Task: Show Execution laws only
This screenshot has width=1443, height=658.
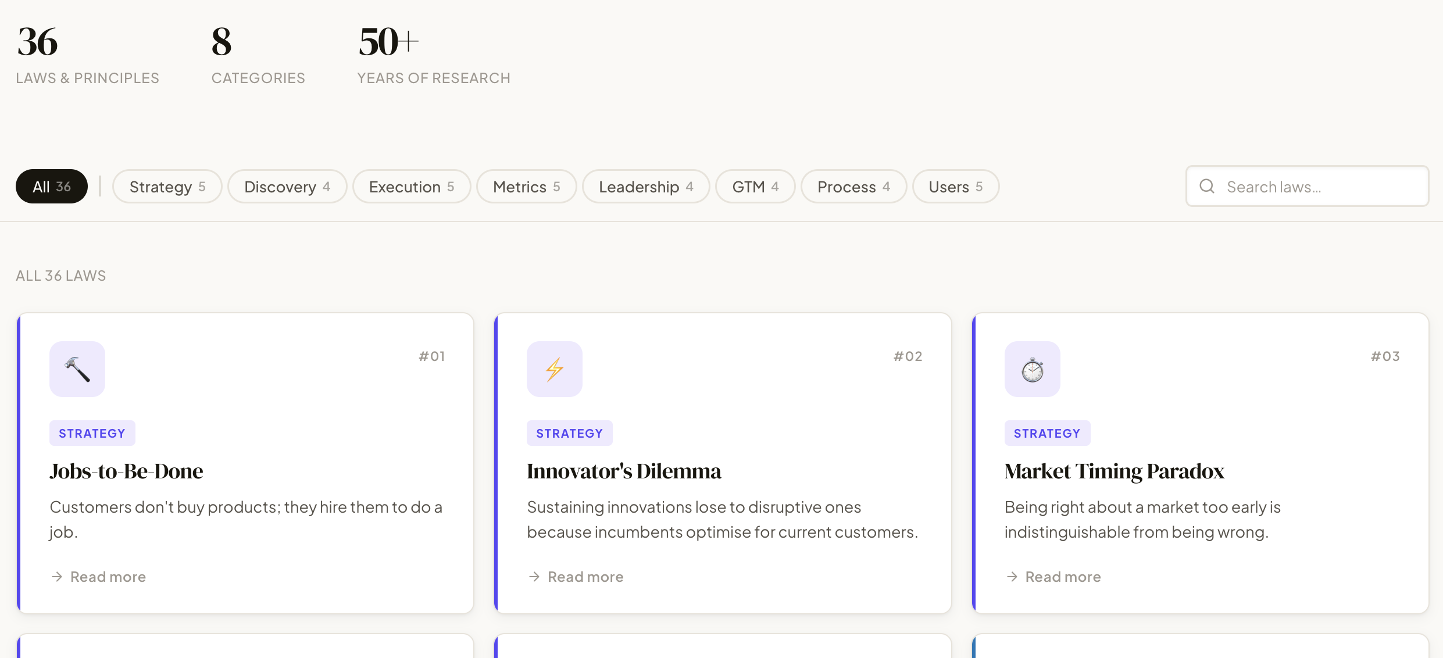Action: coord(412,187)
